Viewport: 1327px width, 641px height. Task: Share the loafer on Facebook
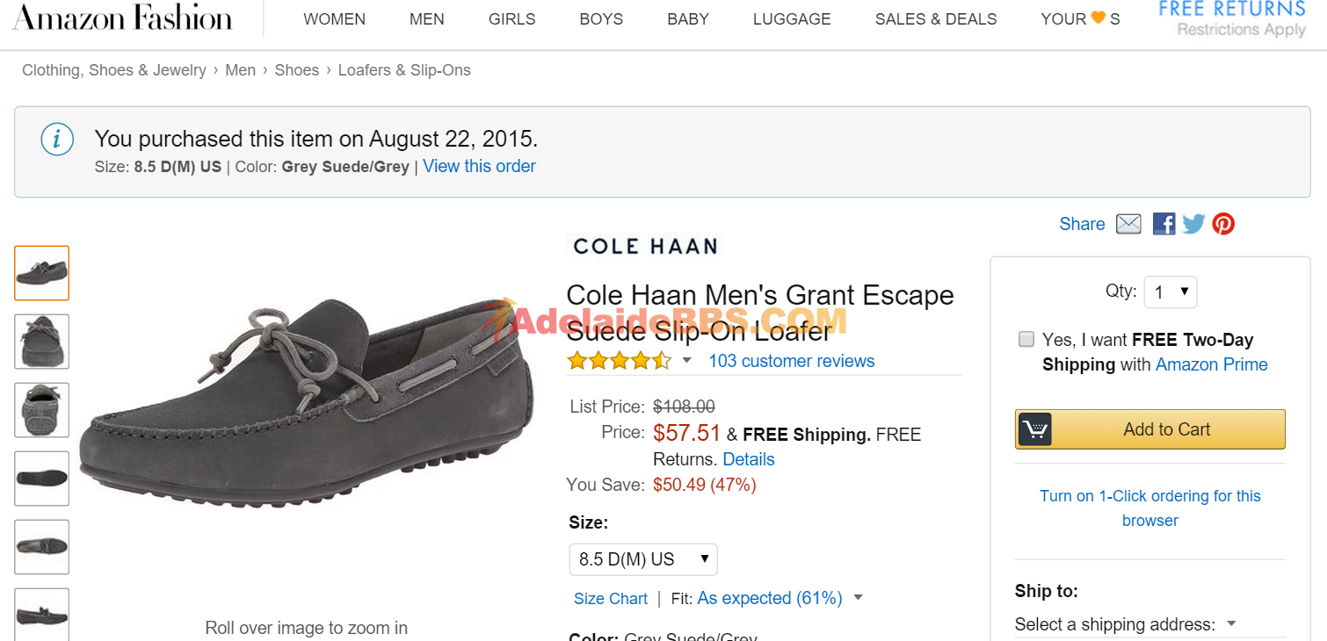pos(1164,224)
